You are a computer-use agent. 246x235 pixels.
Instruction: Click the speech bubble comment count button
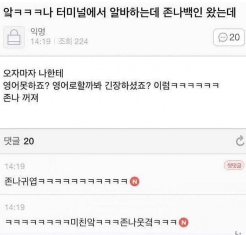pos(229,37)
